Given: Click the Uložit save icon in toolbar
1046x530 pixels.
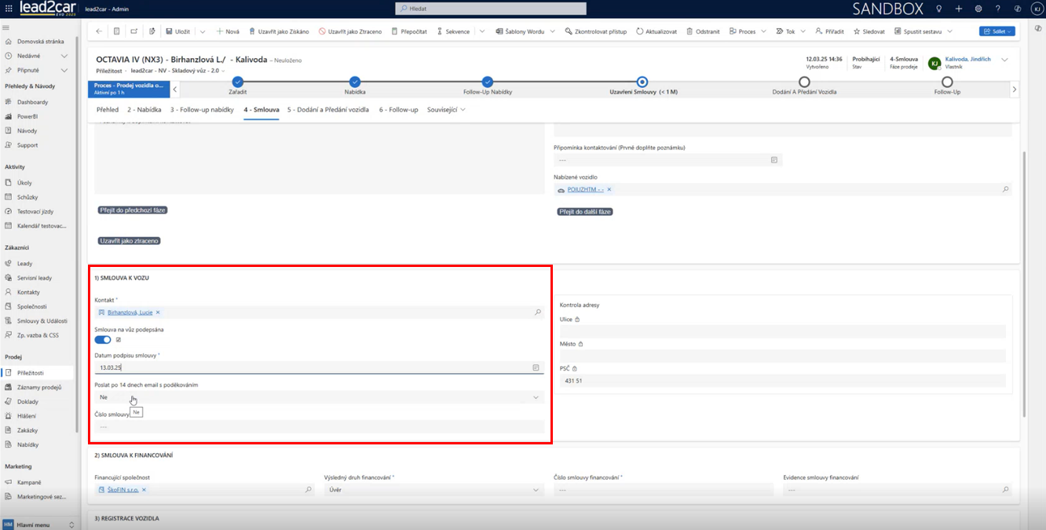Looking at the screenshot, I should (169, 31).
